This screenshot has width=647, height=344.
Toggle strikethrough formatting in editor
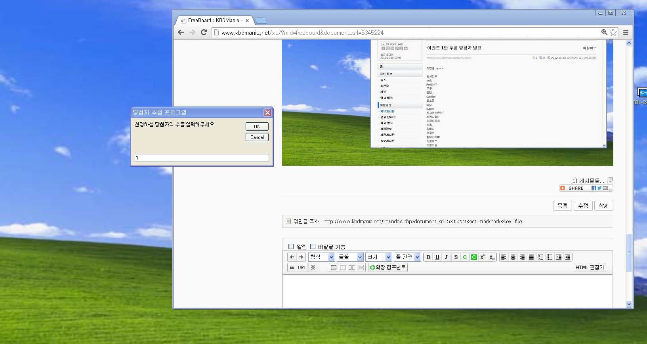pyautogui.click(x=456, y=257)
